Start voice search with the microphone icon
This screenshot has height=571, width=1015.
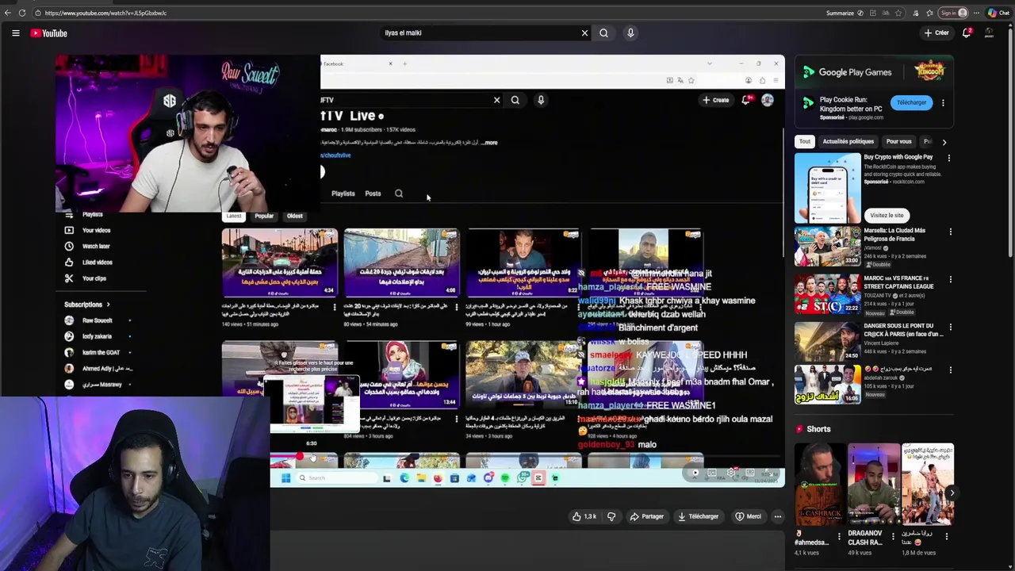(630, 33)
